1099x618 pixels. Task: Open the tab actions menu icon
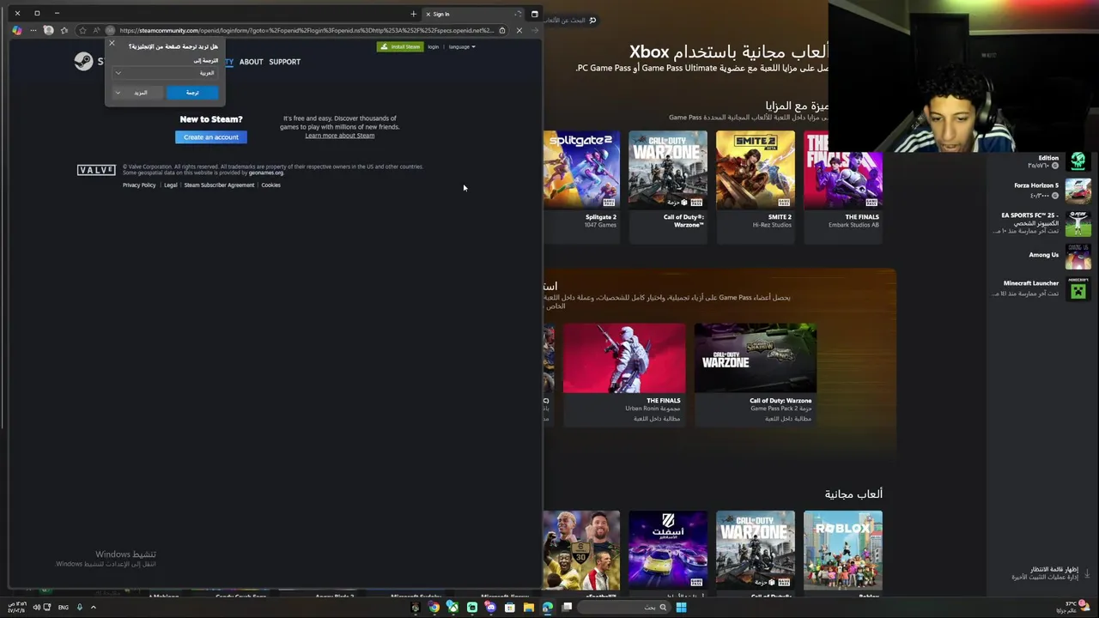(534, 14)
